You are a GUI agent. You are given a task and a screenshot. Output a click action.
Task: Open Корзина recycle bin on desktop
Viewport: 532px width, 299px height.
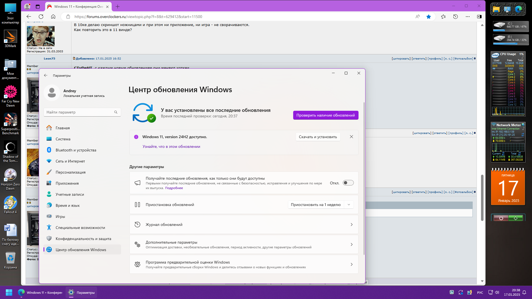click(x=10, y=260)
